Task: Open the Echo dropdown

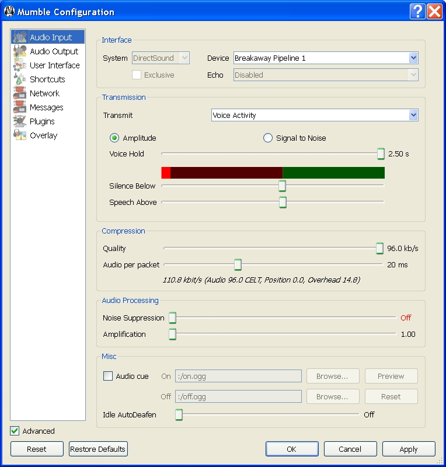Action: (326, 75)
